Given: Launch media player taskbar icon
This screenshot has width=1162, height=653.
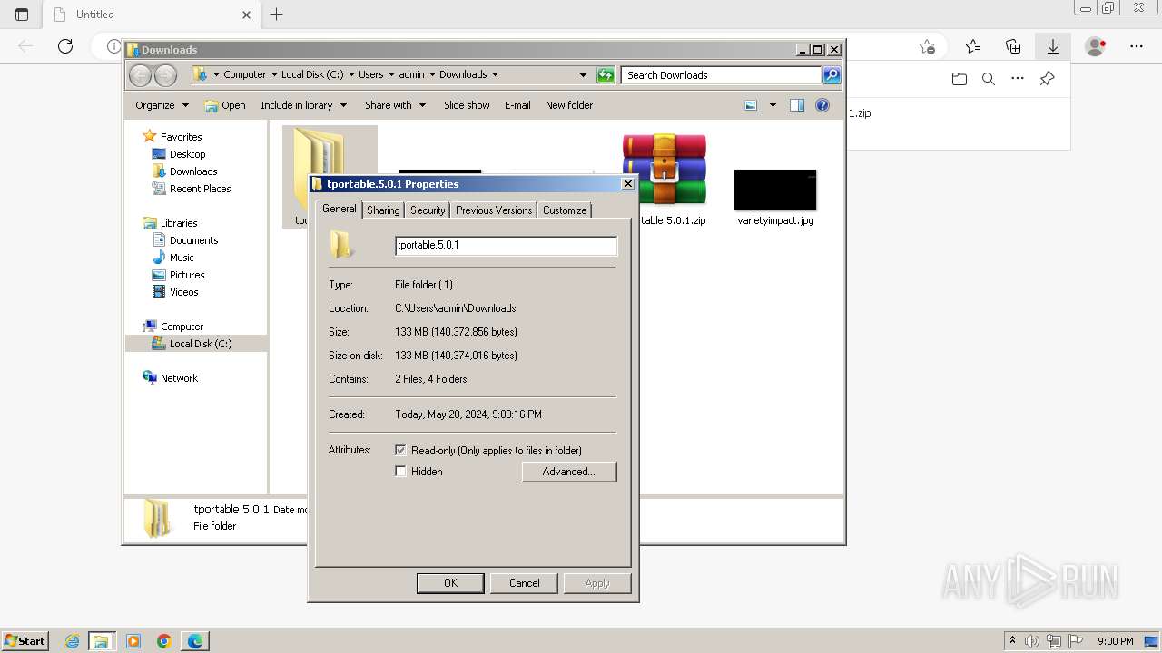Looking at the screenshot, I should 133,641.
